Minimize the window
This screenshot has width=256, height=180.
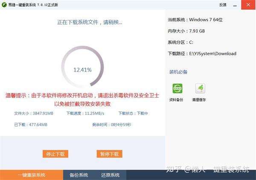click(235, 5)
